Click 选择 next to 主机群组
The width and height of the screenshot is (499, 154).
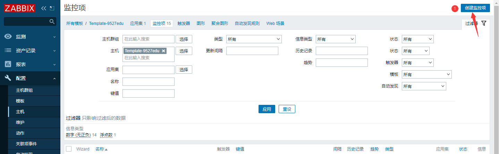click(184, 39)
